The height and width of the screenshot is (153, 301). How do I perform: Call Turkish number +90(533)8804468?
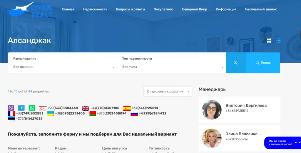coord(63,108)
